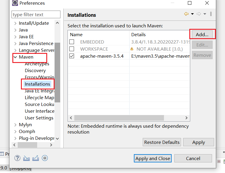Uncheck the apache-maven-3.5.4 checkbox
Screen dimensions: 225x173
click(72, 56)
